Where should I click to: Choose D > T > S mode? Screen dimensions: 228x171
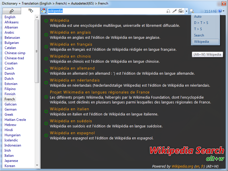(x=201, y=23)
